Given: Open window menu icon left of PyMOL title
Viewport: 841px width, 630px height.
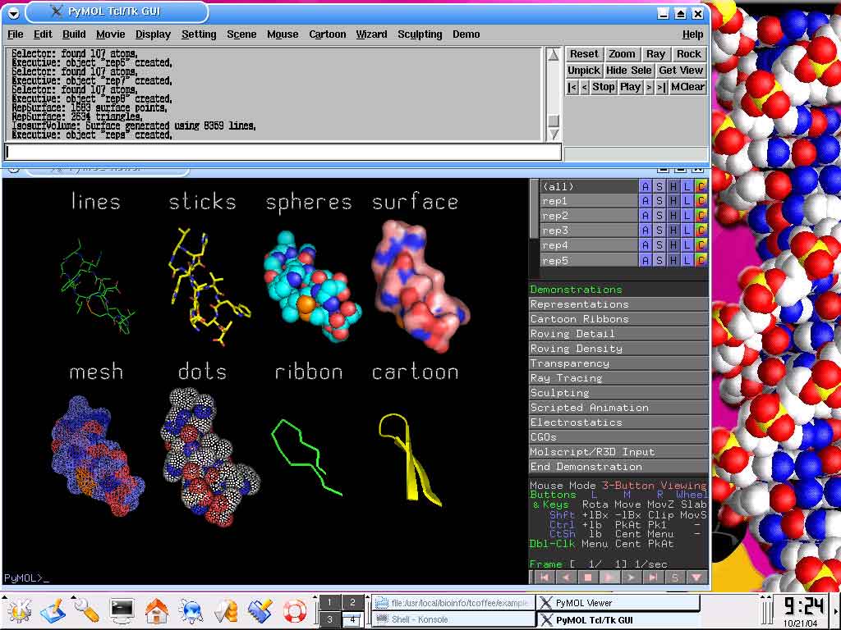Looking at the screenshot, I should coord(13,12).
